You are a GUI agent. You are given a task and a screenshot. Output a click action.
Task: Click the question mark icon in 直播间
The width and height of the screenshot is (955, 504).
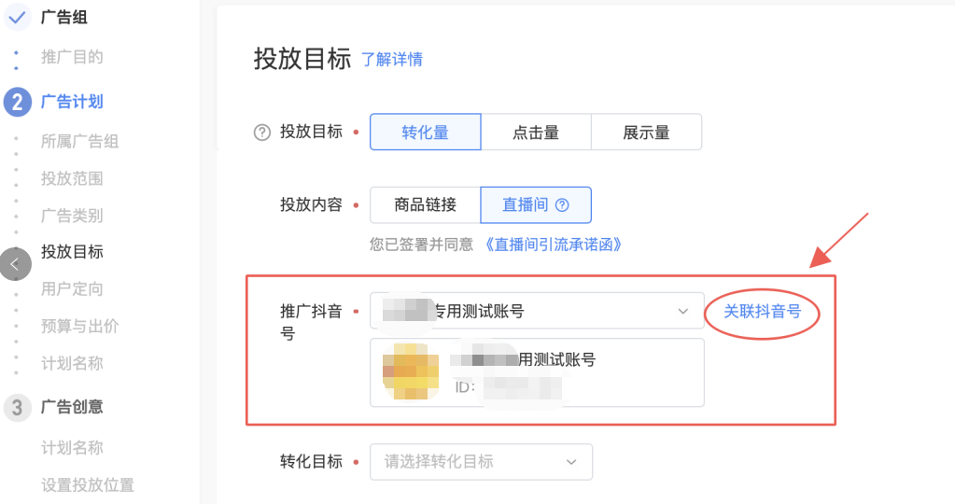(562, 205)
